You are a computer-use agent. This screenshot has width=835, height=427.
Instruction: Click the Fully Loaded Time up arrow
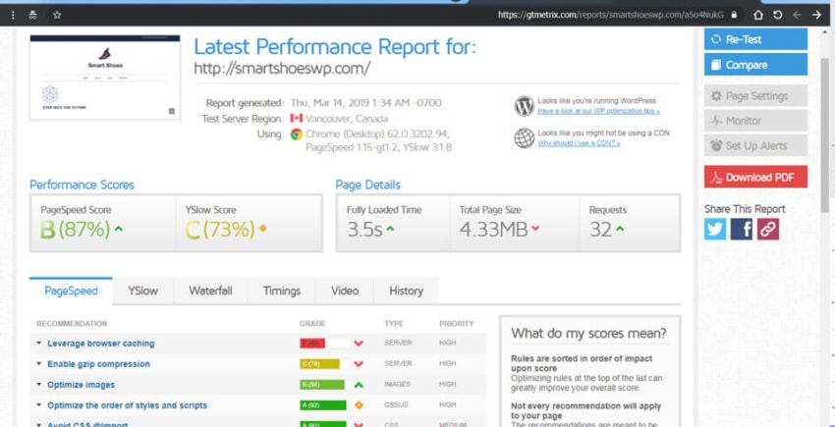point(390,229)
